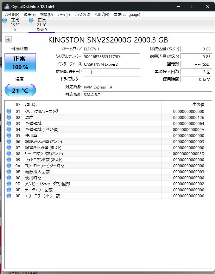
Task: Open the 編集(E) menu
Action: point(30,15)
